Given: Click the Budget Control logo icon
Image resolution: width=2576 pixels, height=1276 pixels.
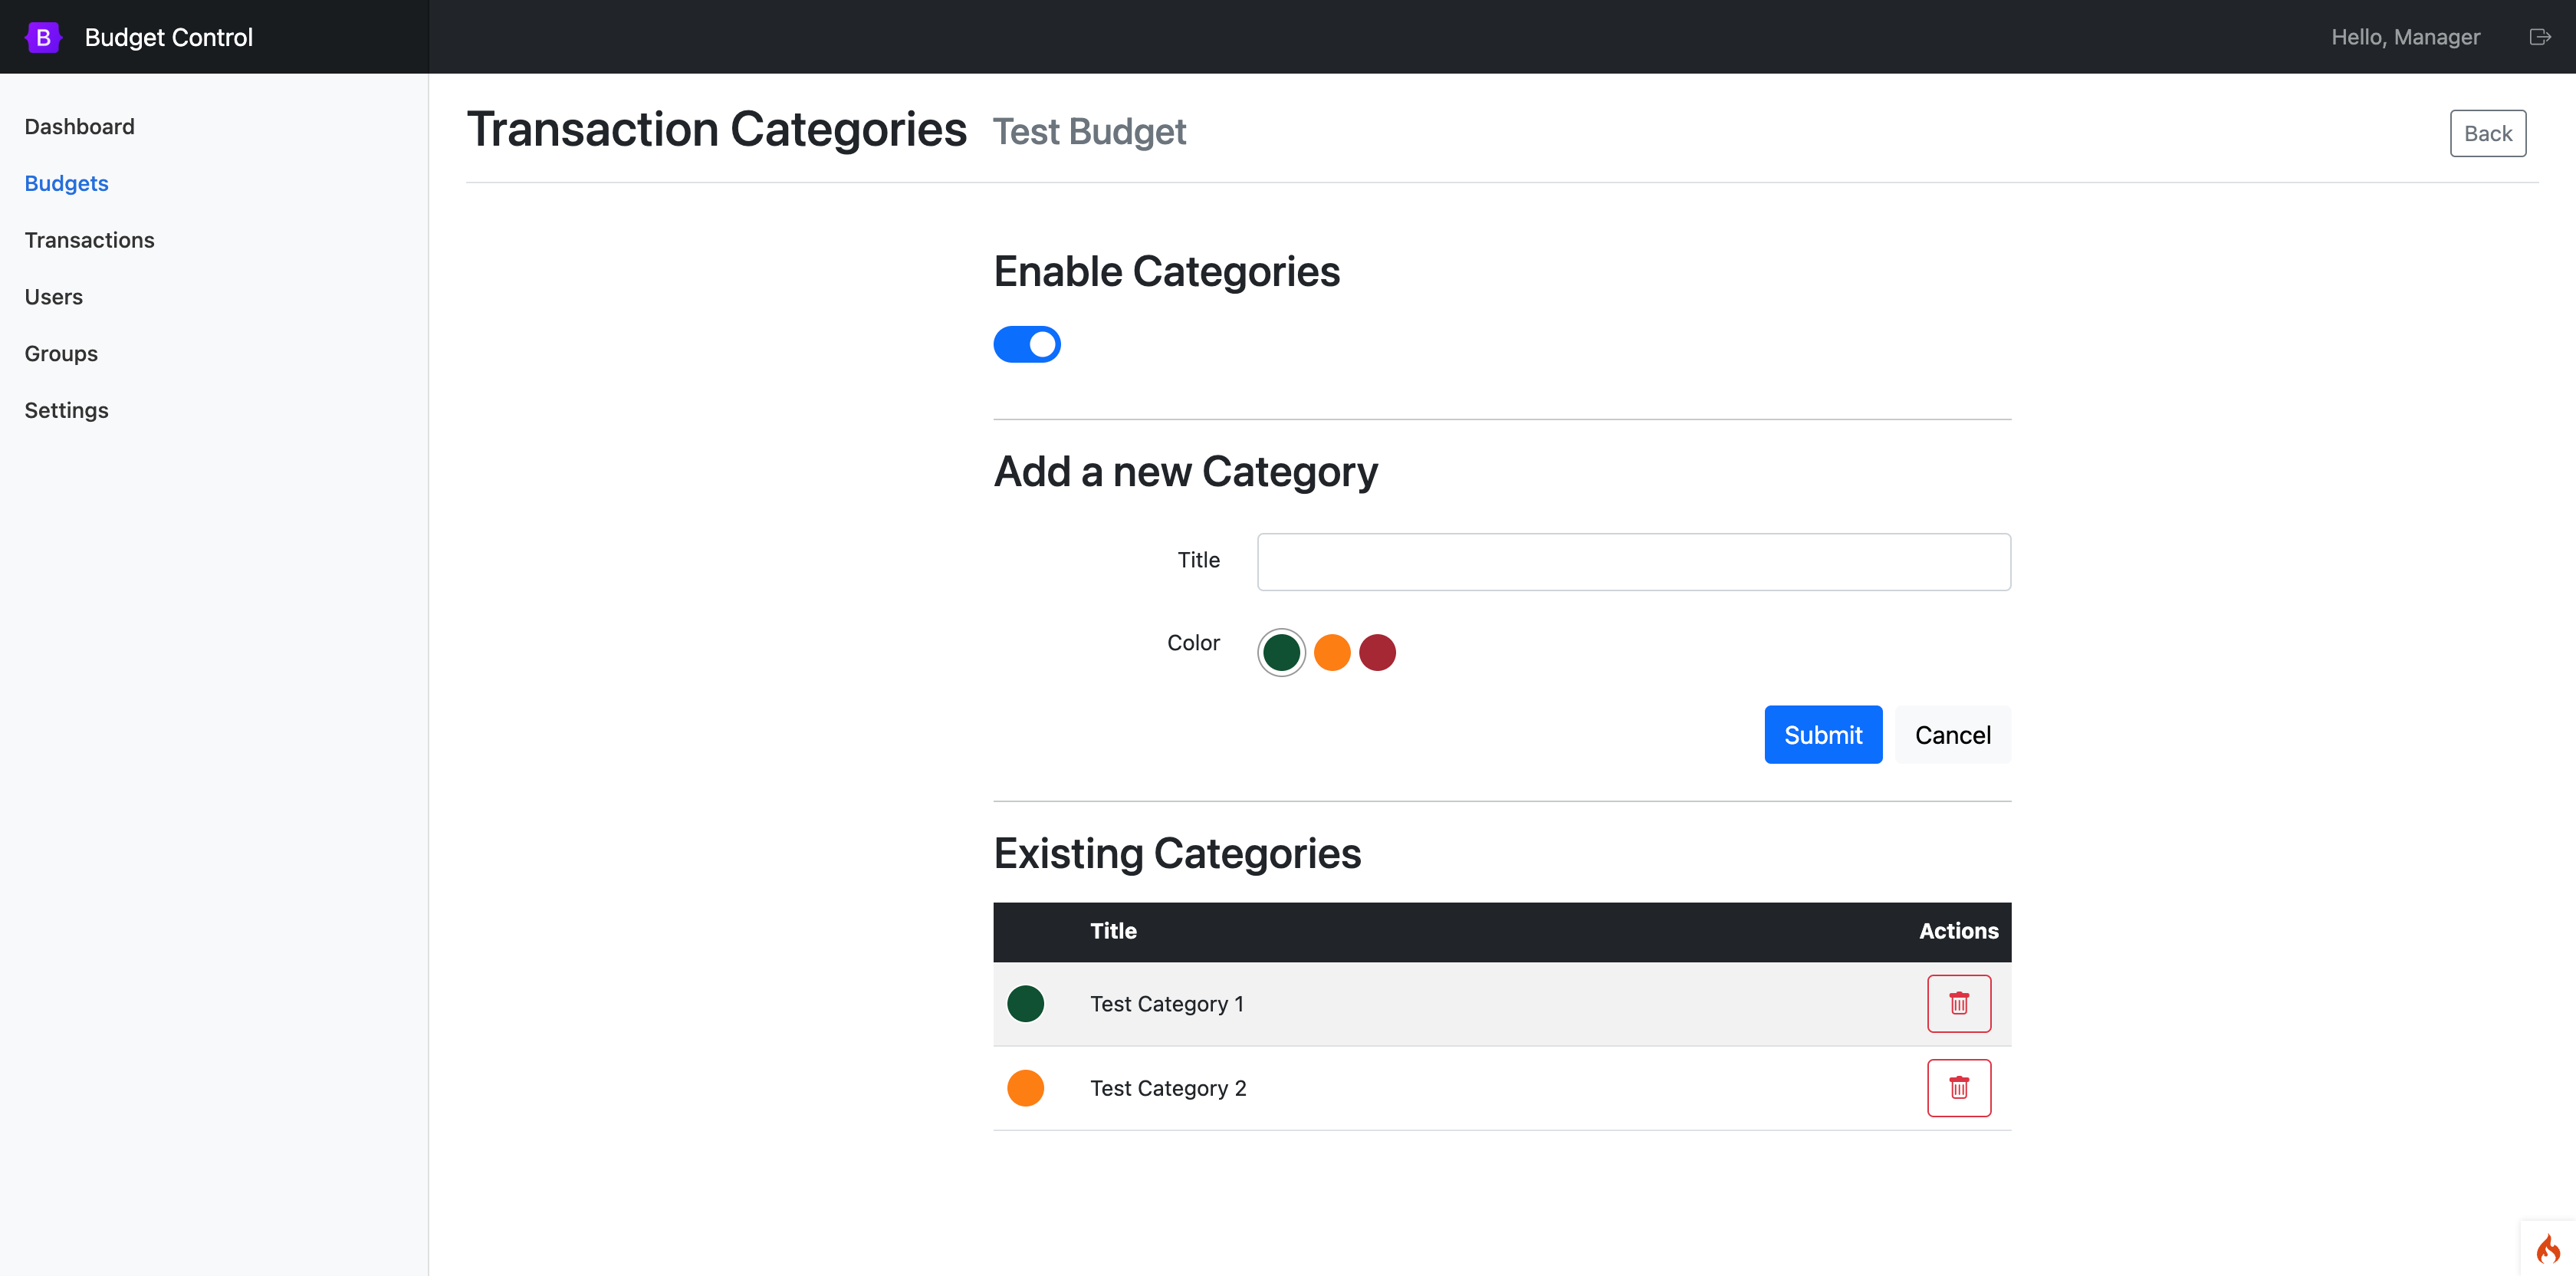Looking at the screenshot, I should pyautogui.click(x=43, y=37).
